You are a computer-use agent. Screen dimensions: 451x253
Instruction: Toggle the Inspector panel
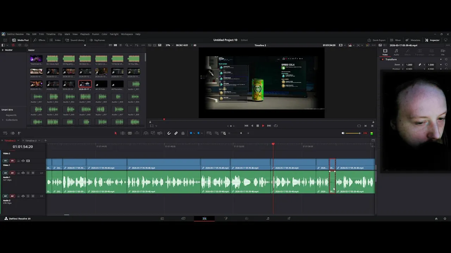432,40
